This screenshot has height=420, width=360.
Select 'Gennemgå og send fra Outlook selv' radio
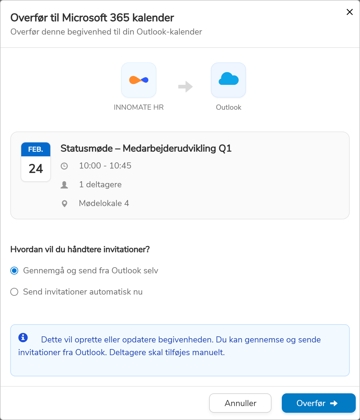14,271
